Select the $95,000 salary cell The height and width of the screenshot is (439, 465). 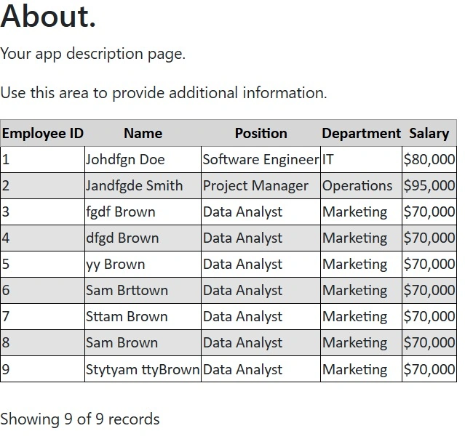pyautogui.click(x=429, y=186)
